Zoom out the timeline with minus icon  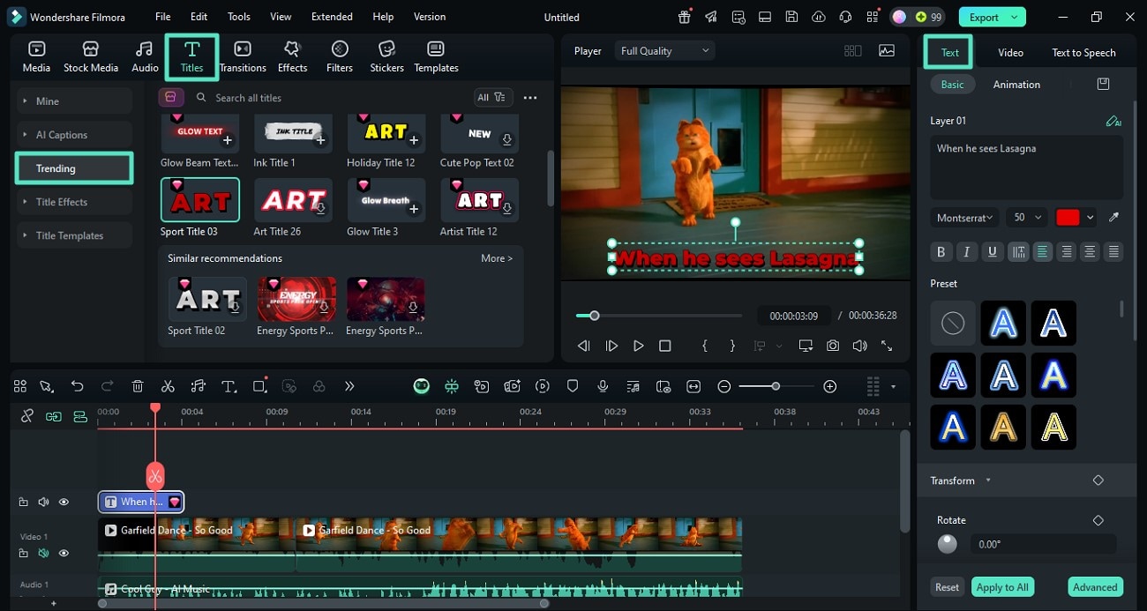723,386
